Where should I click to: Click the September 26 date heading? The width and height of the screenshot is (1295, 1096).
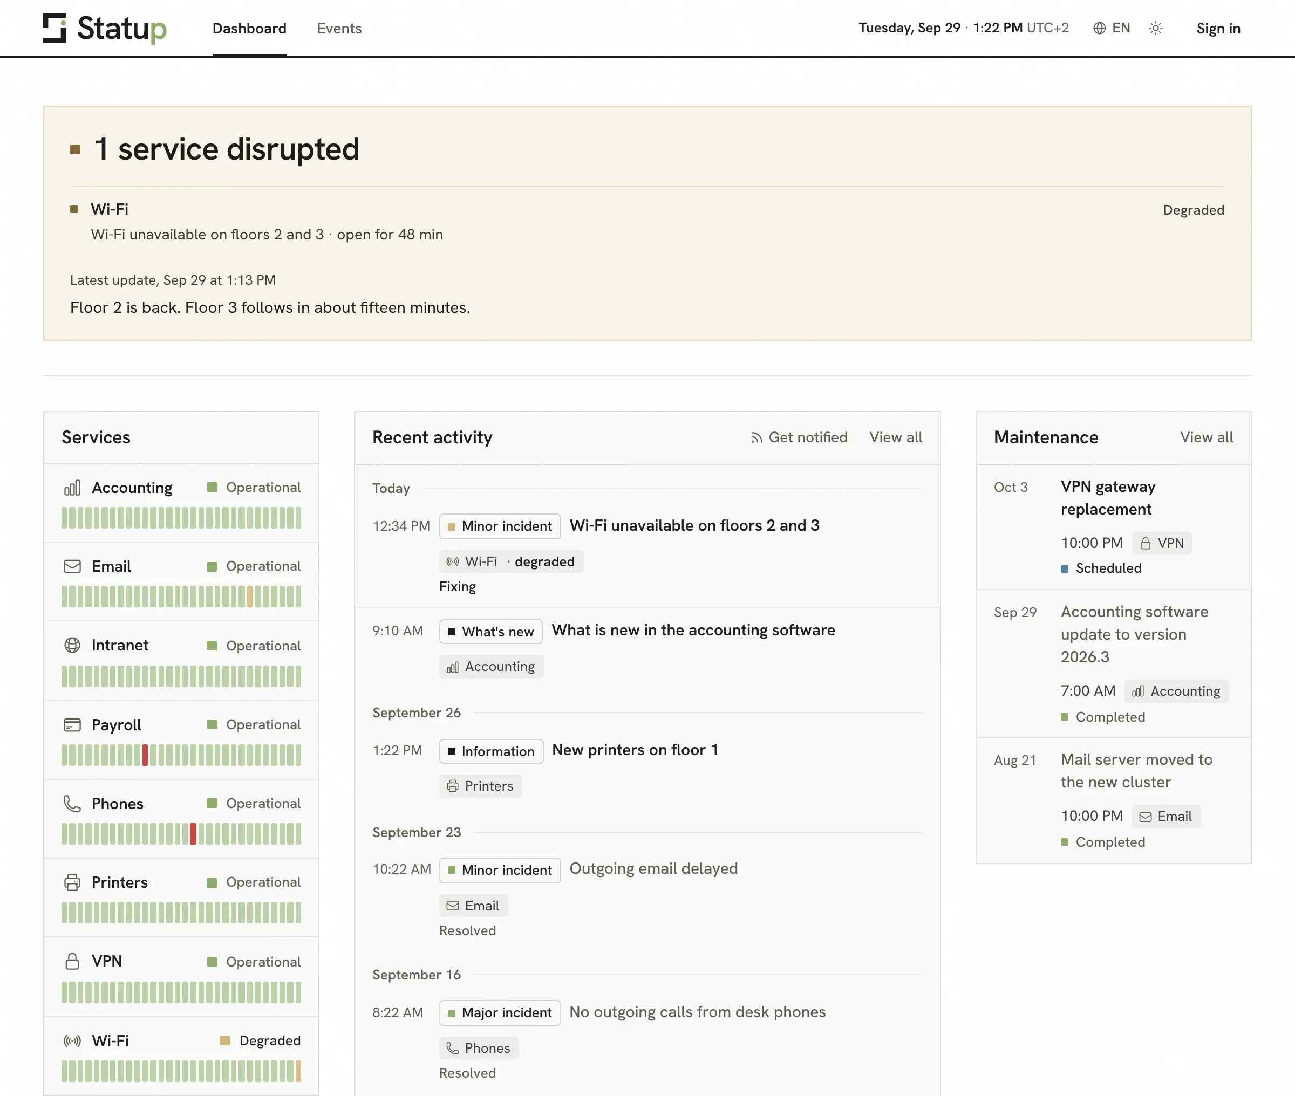(417, 713)
